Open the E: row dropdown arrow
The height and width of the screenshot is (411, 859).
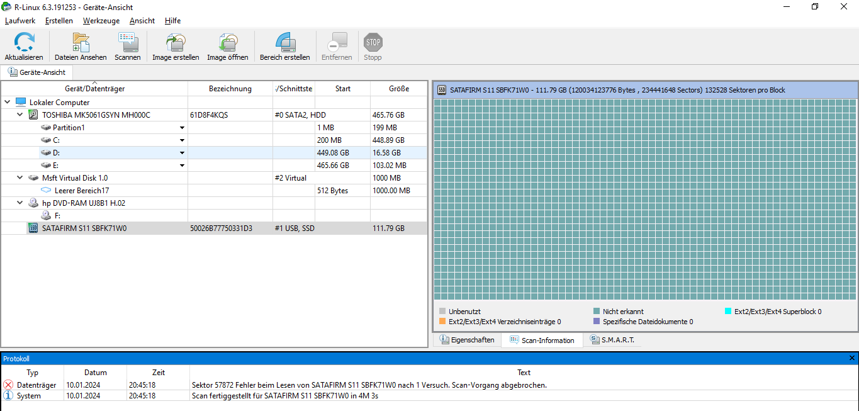coord(182,166)
